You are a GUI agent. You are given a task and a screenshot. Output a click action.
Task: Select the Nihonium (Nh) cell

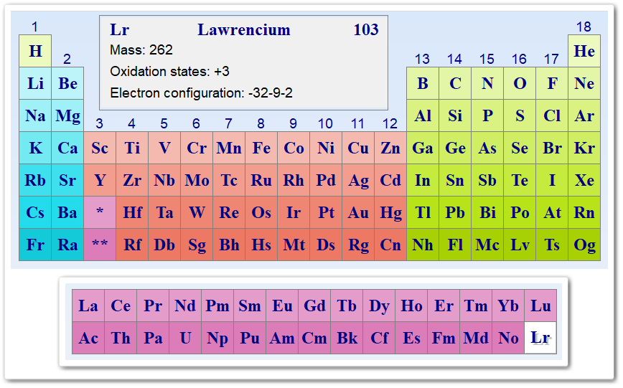point(423,245)
